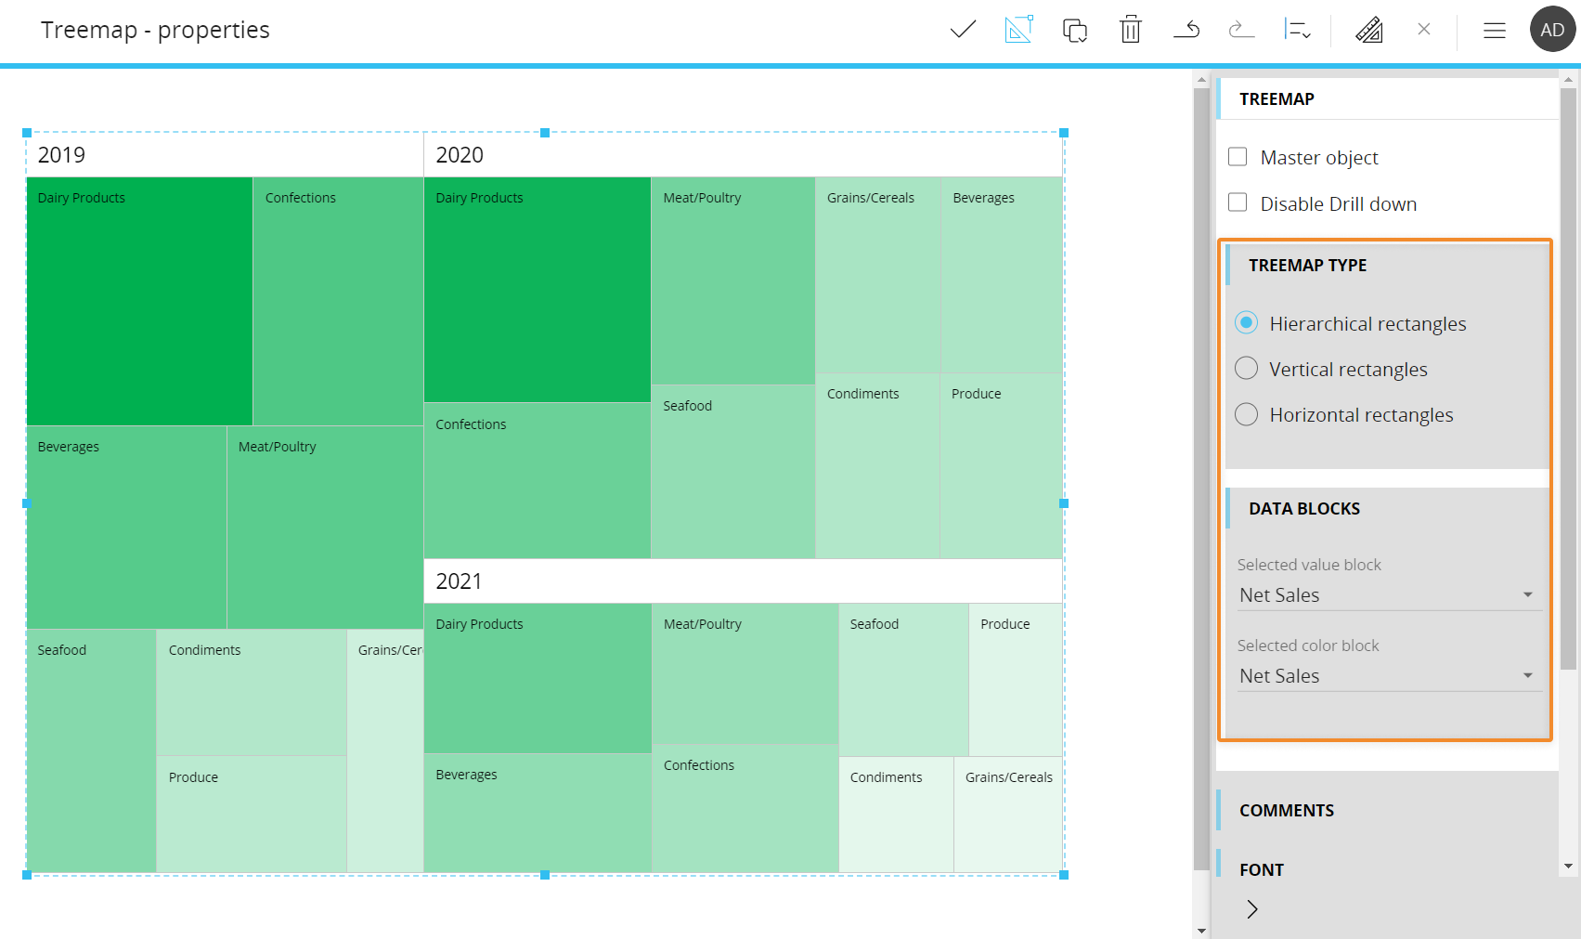The width and height of the screenshot is (1581, 939).
Task: Open the Selected color block dropdown
Action: (1387, 676)
